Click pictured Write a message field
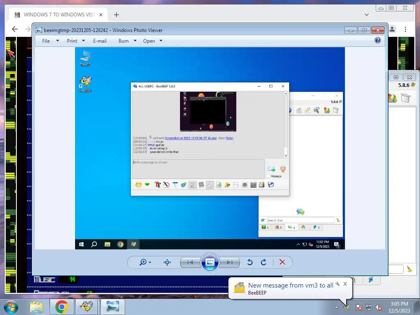Screen dimensions: 420x315 point(198,169)
